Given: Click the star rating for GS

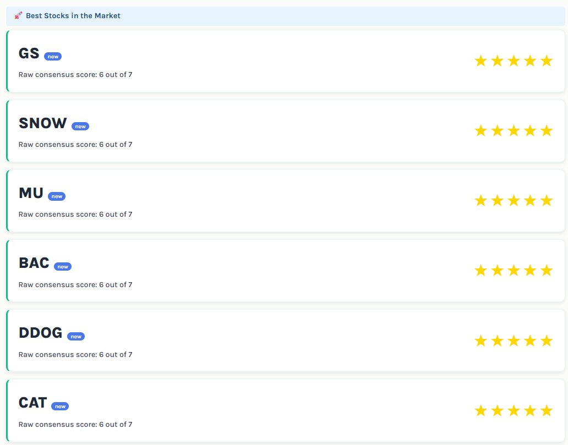Looking at the screenshot, I should coord(514,61).
